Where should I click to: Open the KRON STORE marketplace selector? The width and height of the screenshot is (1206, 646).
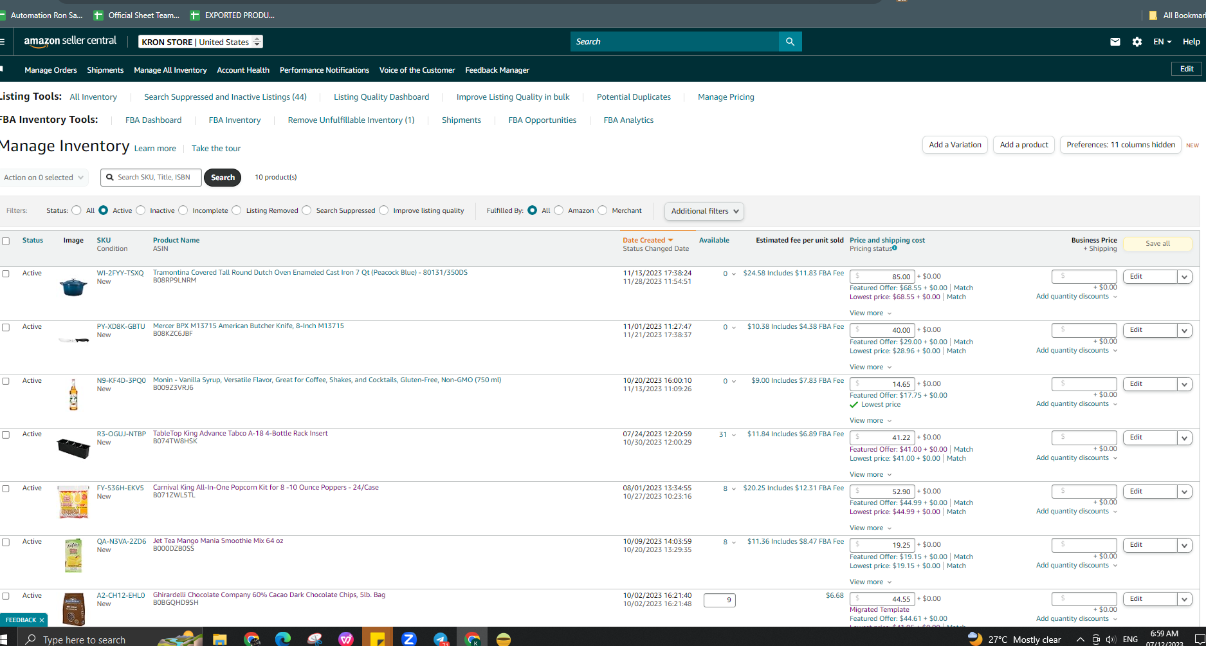pyautogui.click(x=201, y=42)
